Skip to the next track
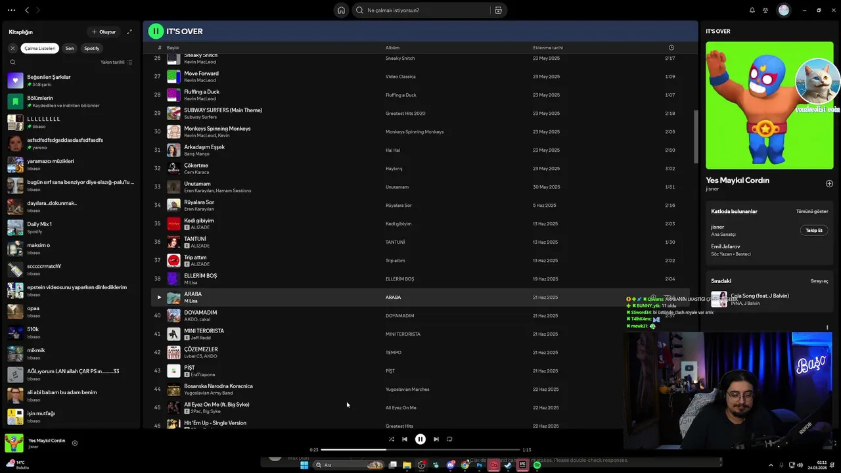841x473 pixels. (x=436, y=439)
